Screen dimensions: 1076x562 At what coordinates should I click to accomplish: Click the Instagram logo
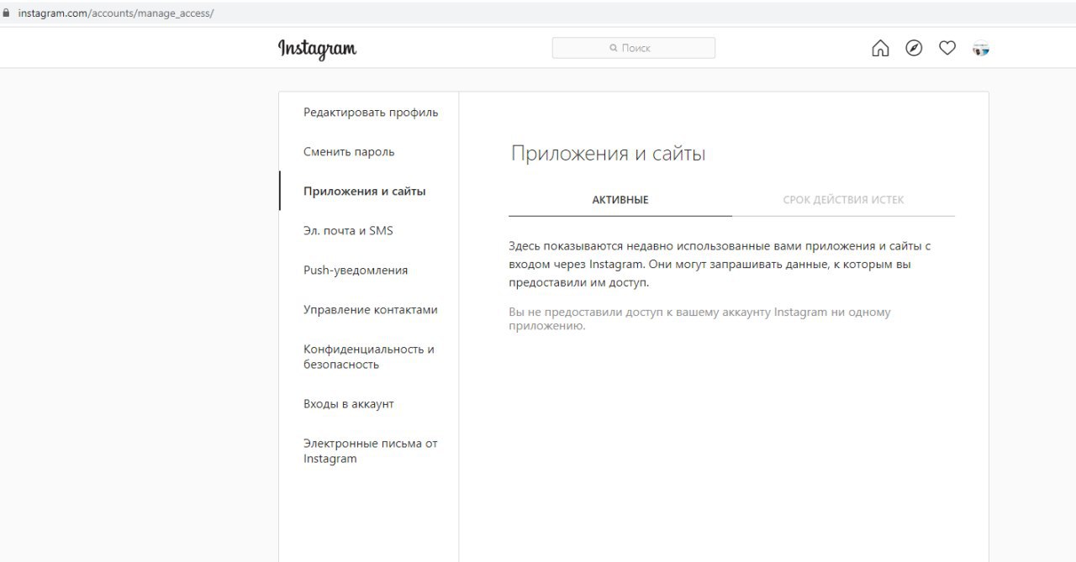tap(317, 49)
